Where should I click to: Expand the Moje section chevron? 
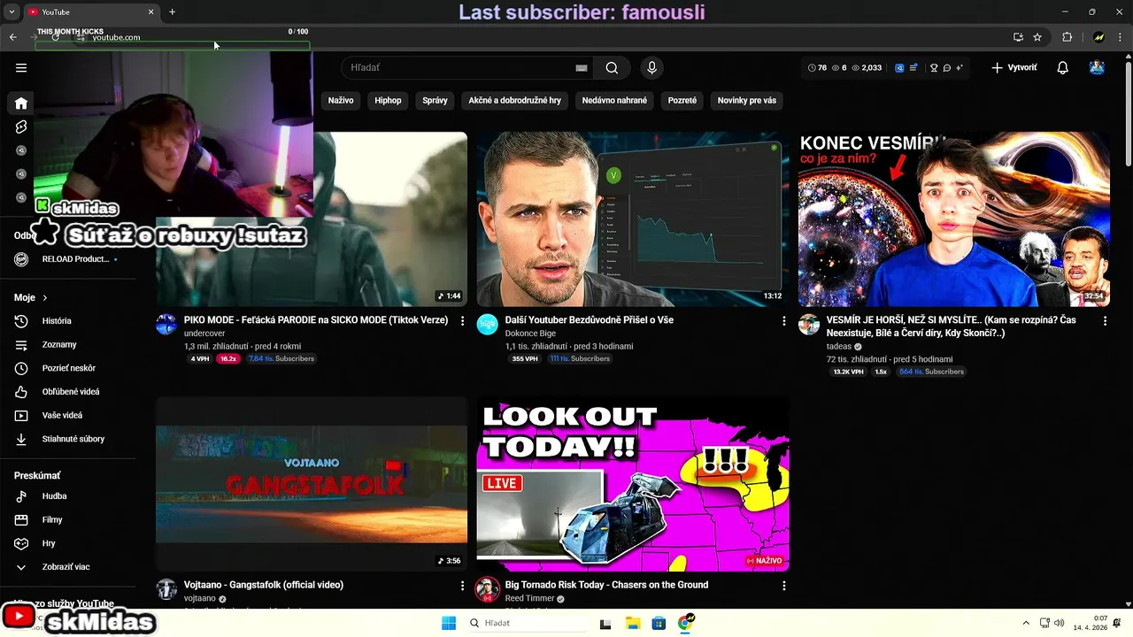point(45,298)
